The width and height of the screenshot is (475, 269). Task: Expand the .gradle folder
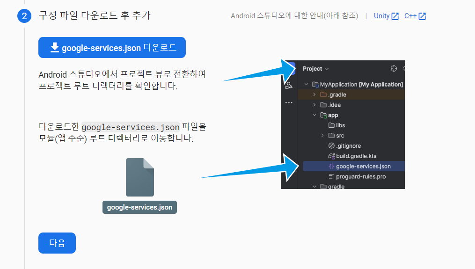[314, 95]
